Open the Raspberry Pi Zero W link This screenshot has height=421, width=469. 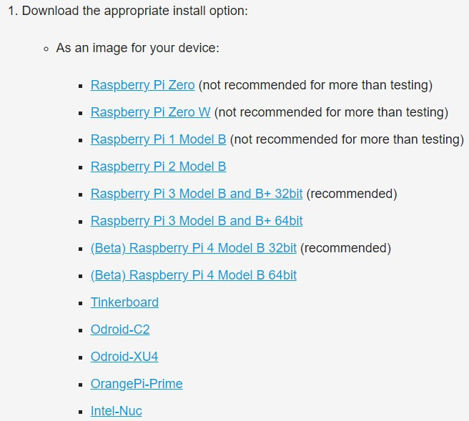click(150, 112)
